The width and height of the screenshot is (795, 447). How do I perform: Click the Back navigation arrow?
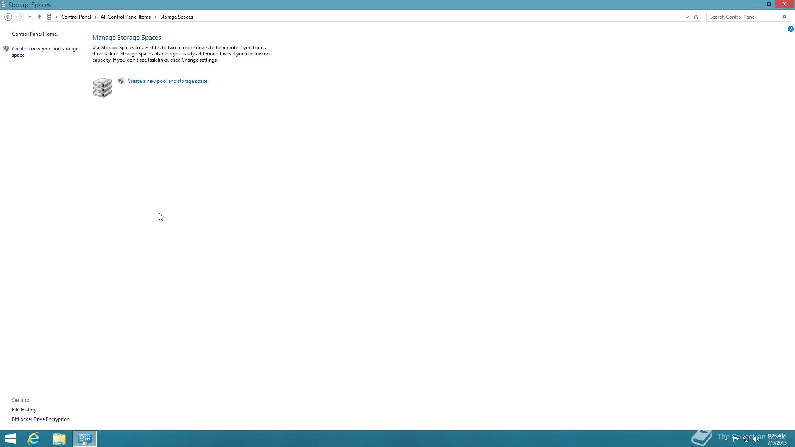[8, 17]
